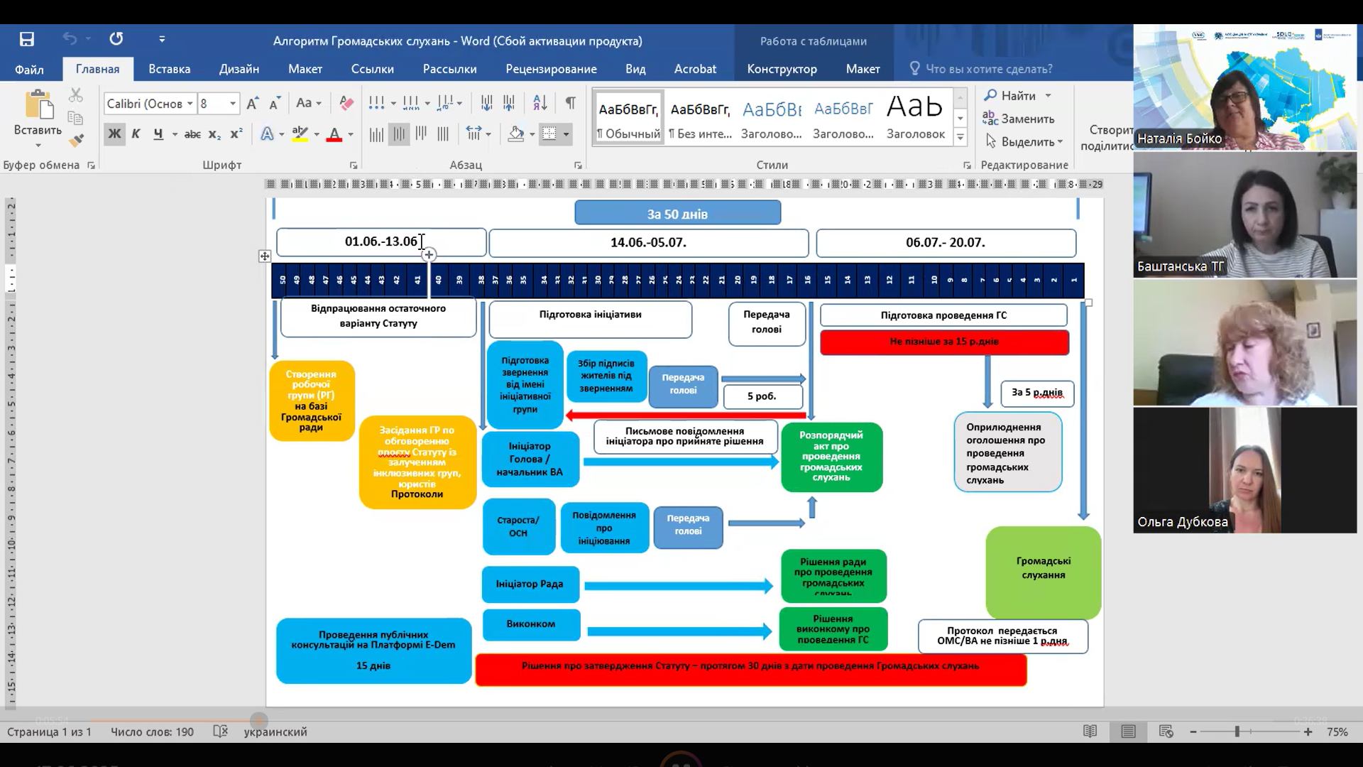Toggle Italic (К) formatting
Screen dimensions: 1363x767
[x=136, y=134]
